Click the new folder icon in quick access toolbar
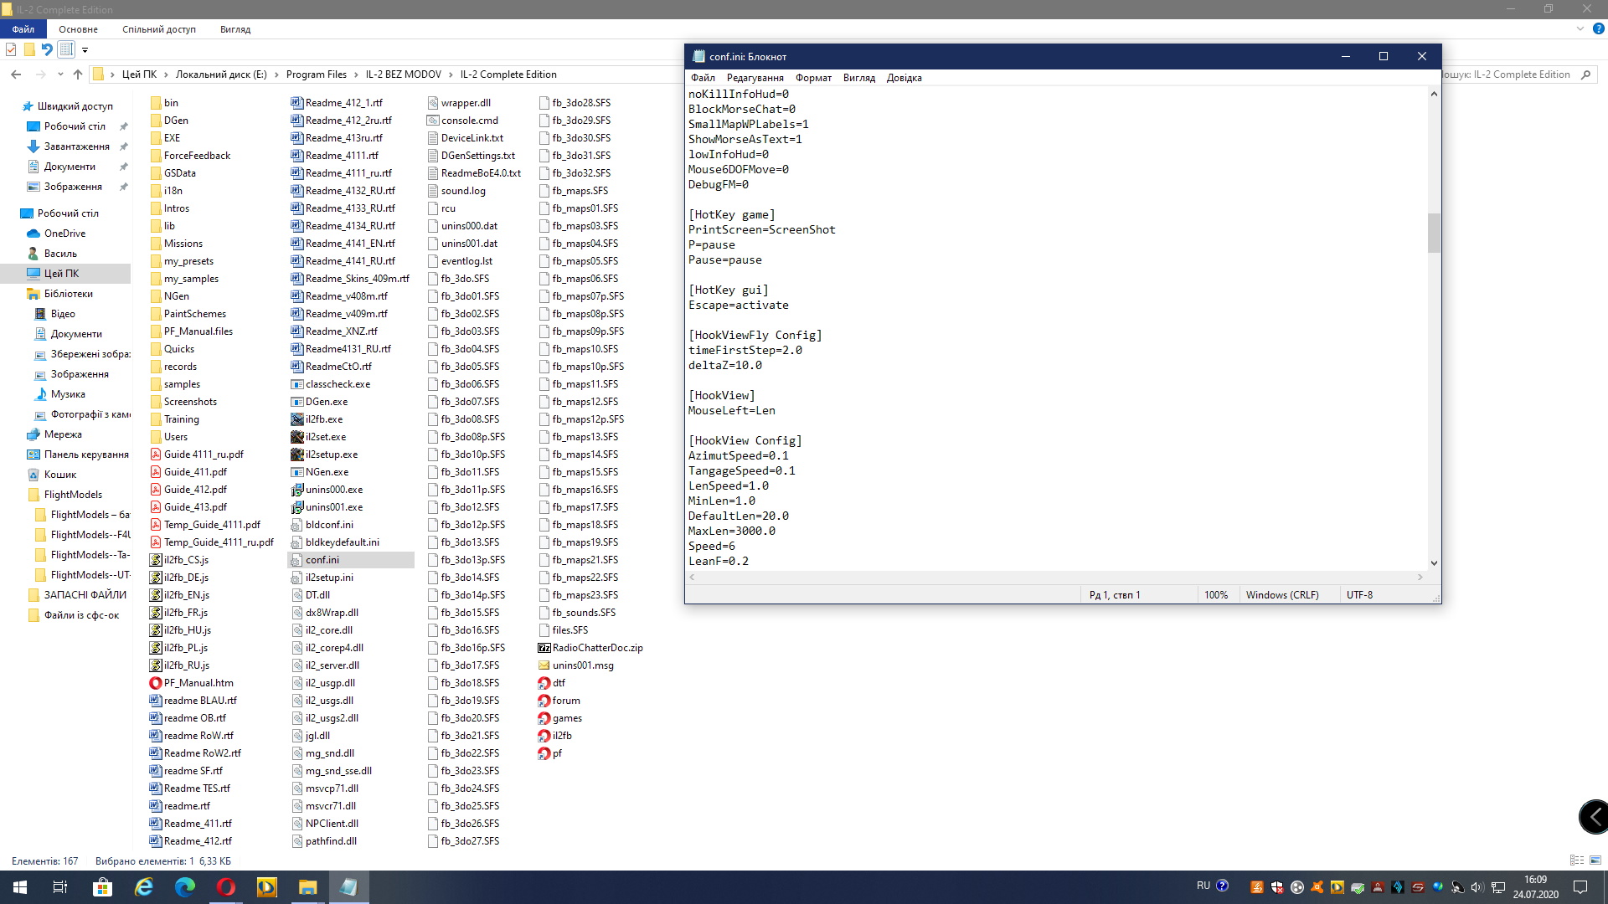The height and width of the screenshot is (904, 1608). click(29, 49)
